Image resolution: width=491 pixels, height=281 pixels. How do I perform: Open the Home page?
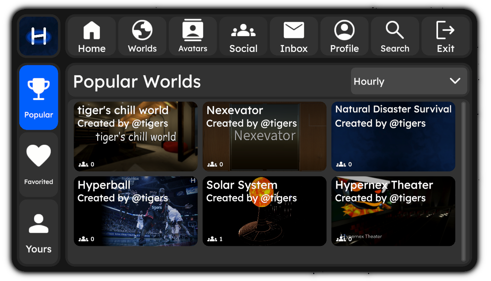92,36
